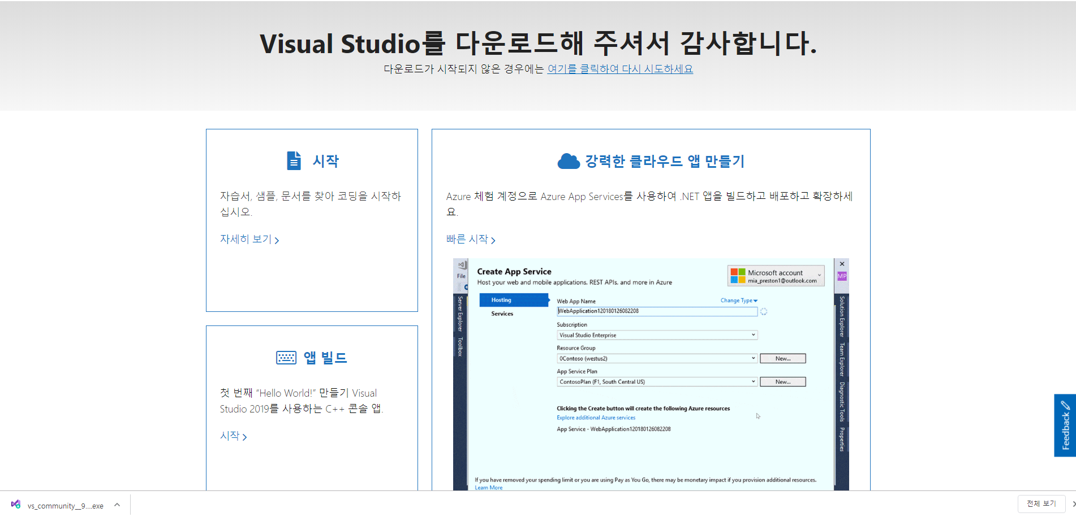1076x517 pixels.
Task: Select the Services tab in the screenshot
Action: point(502,314)
